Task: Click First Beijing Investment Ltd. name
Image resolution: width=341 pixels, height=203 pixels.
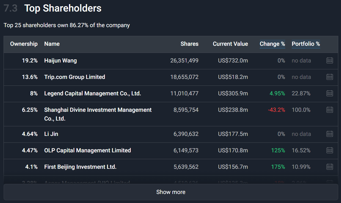Action: tap(80, 167)
